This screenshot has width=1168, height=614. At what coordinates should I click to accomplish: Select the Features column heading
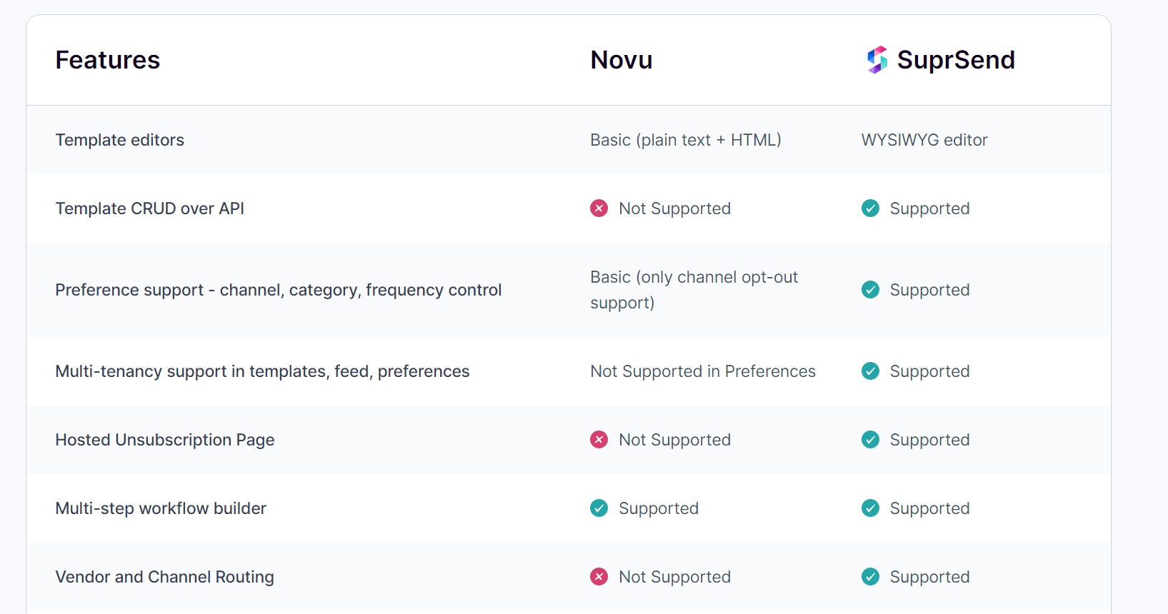point(108,60)
